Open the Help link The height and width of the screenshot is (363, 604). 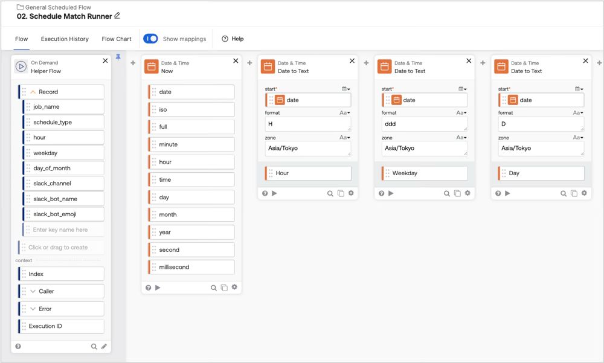233,39
